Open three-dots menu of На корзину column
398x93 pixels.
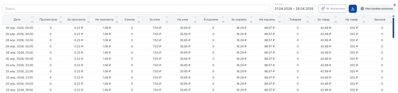coord(279,17)
